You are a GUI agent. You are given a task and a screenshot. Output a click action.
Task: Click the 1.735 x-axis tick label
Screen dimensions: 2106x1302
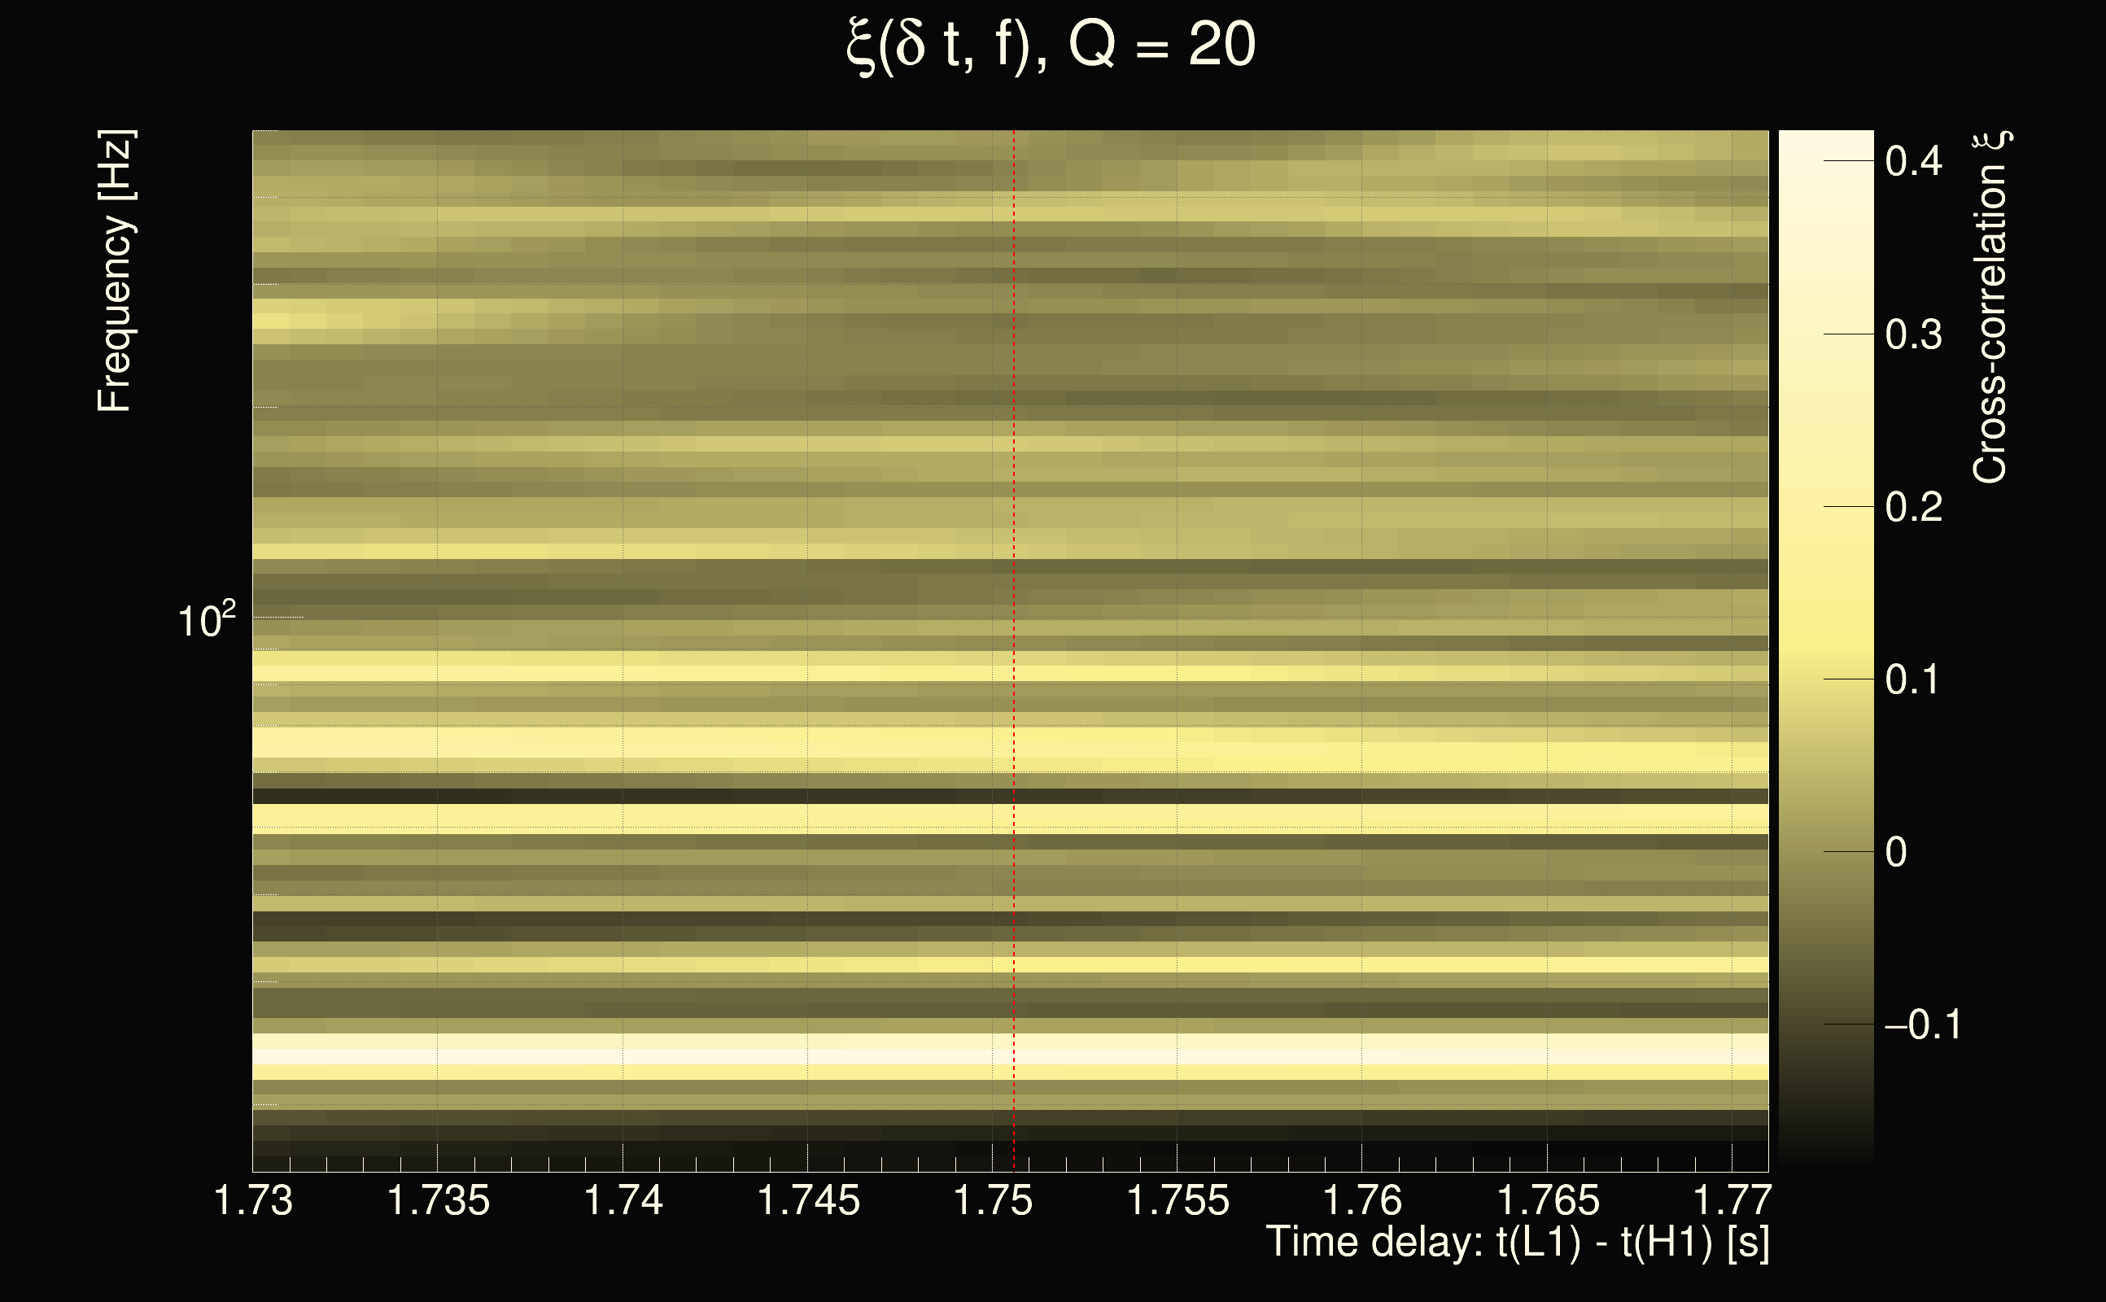tap(439, 1200)
